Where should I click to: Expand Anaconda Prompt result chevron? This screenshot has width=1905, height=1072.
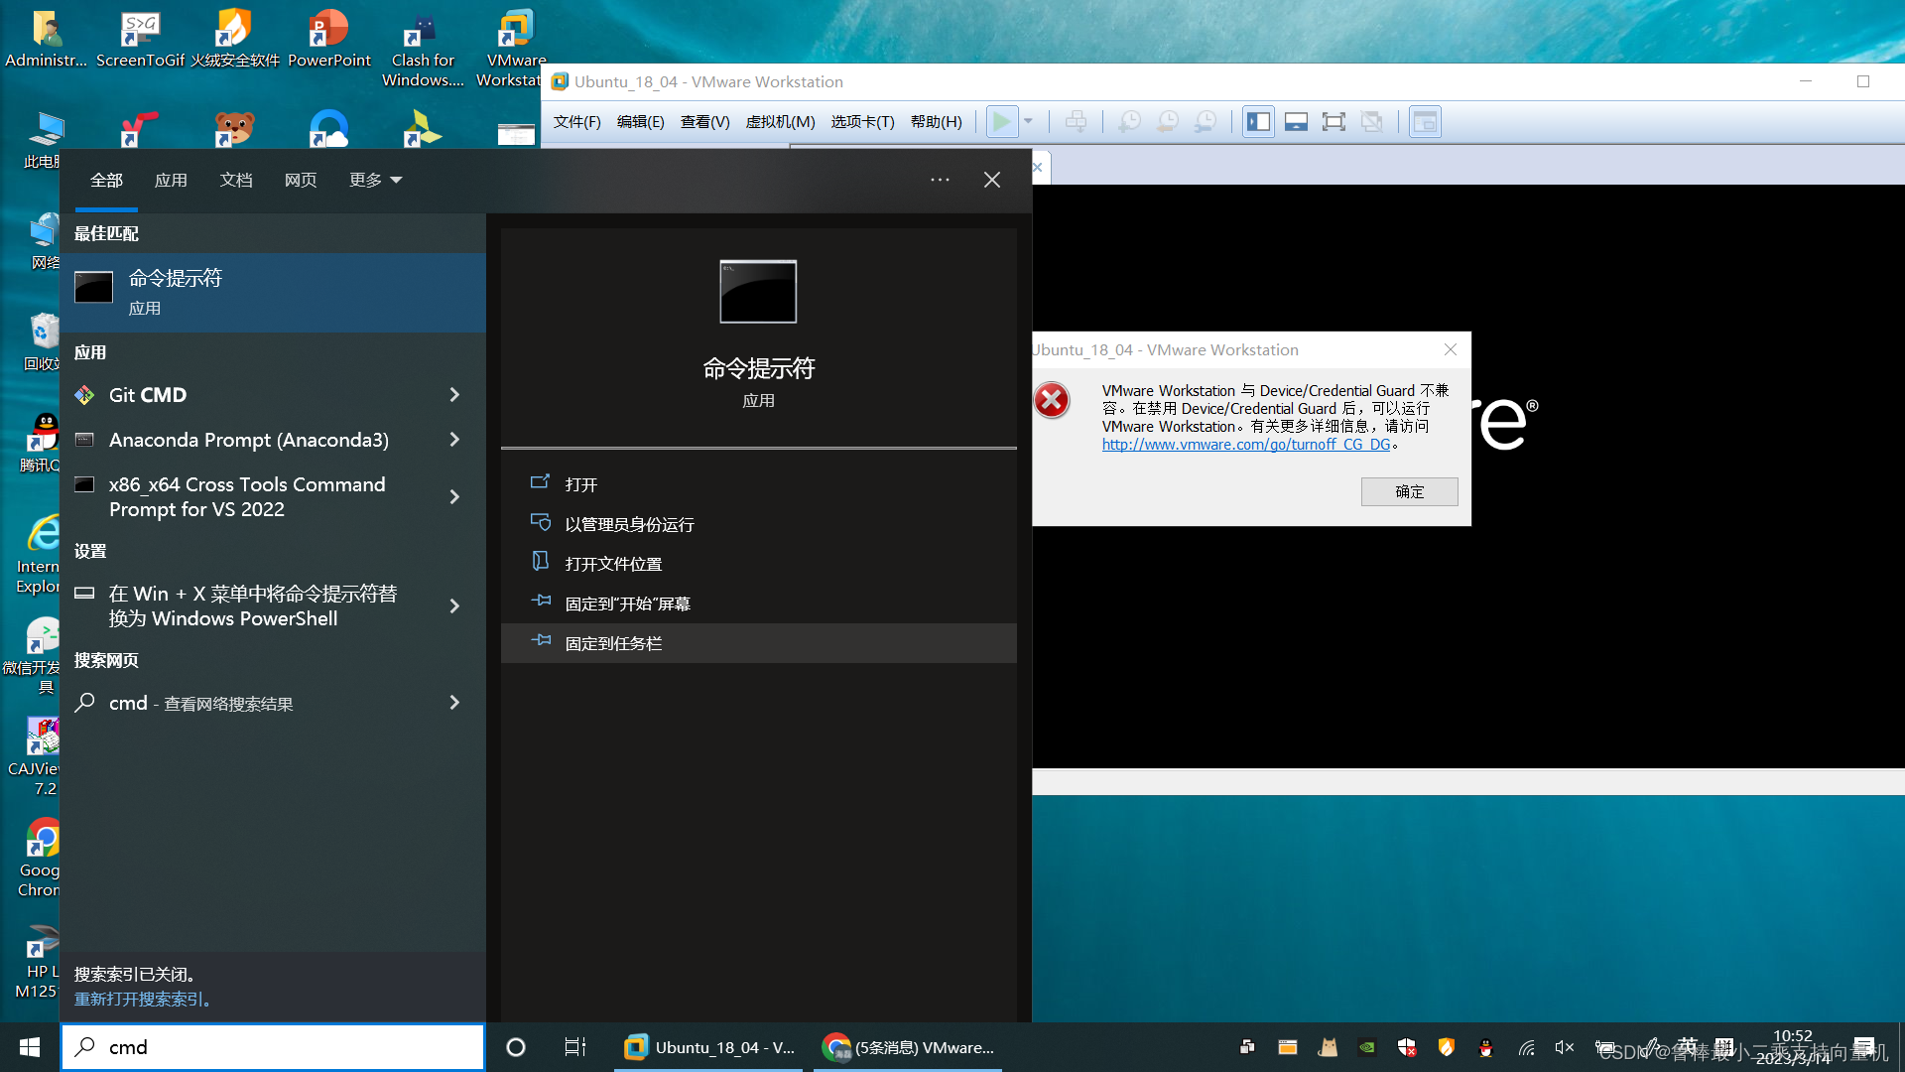click(454, 440)
